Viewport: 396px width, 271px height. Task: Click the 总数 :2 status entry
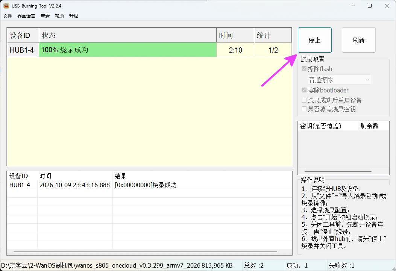253,265
